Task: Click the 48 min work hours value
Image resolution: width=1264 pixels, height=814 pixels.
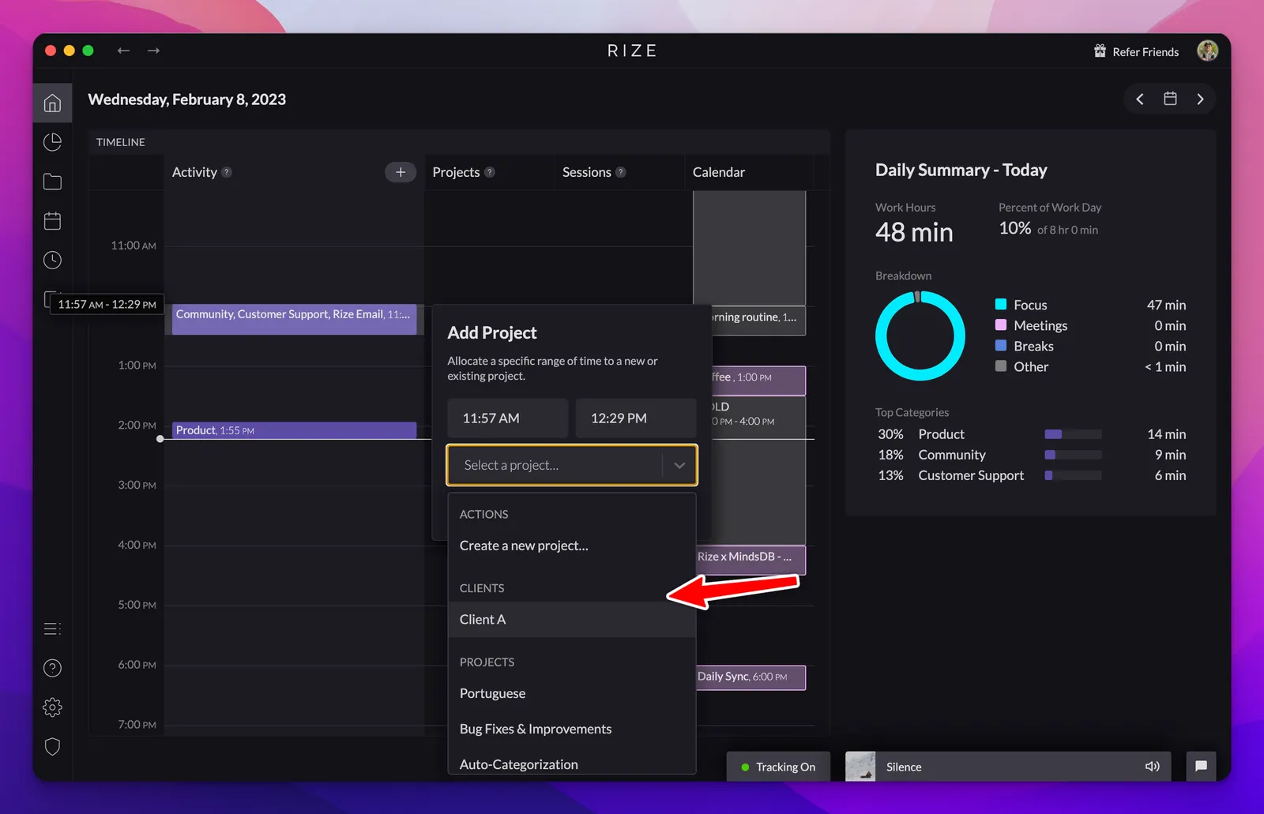Action: pos(914,232)
